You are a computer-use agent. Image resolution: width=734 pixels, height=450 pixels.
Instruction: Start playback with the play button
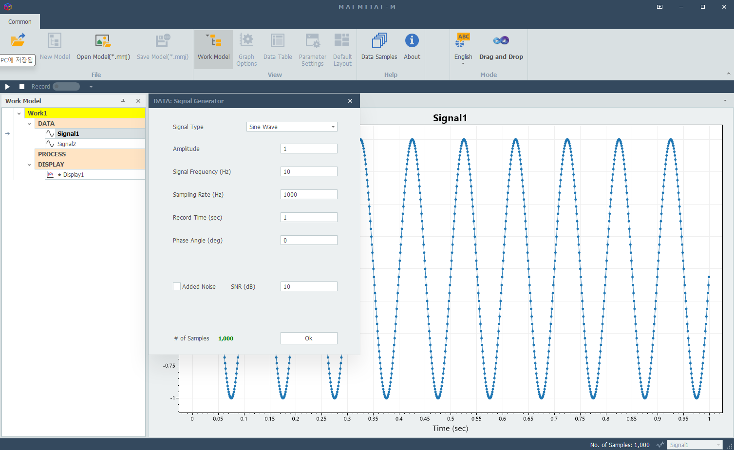pos(7,87)
